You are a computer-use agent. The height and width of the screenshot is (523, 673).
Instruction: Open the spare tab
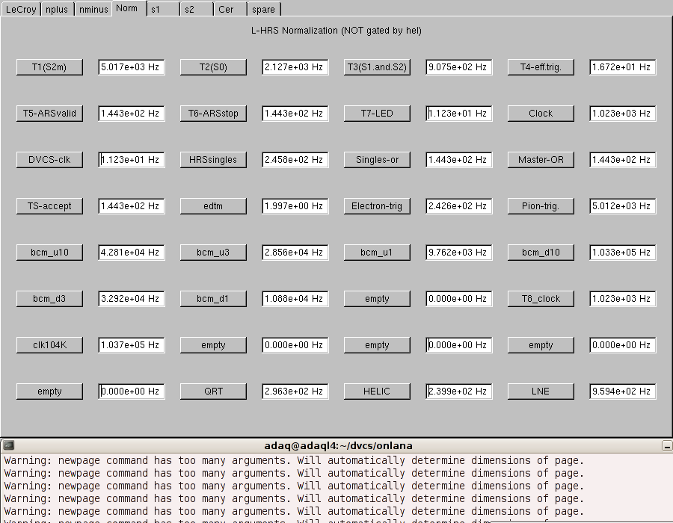point(264,9)
